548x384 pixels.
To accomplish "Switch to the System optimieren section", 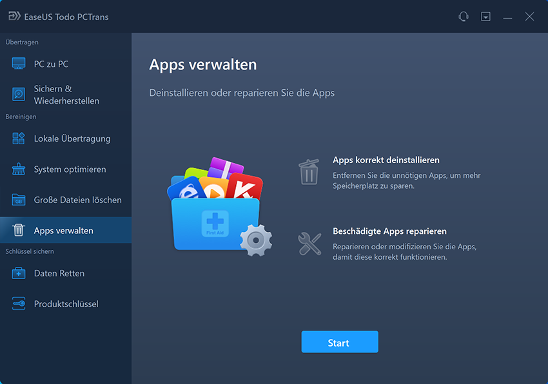I will tap(70, 169).
